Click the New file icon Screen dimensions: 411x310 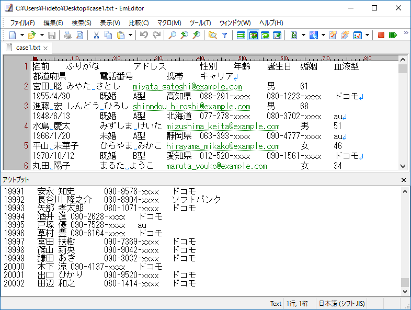(13, 35)
